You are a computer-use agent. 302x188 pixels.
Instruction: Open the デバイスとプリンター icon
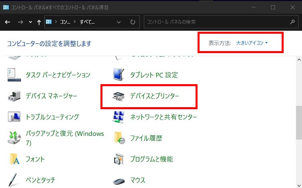(x=118, y=96)
